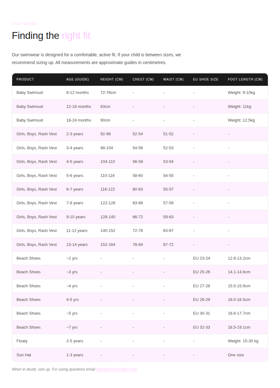Click the 'Finding the right fit' heading
Screen dimensions: 280x388
click(51, 36)
